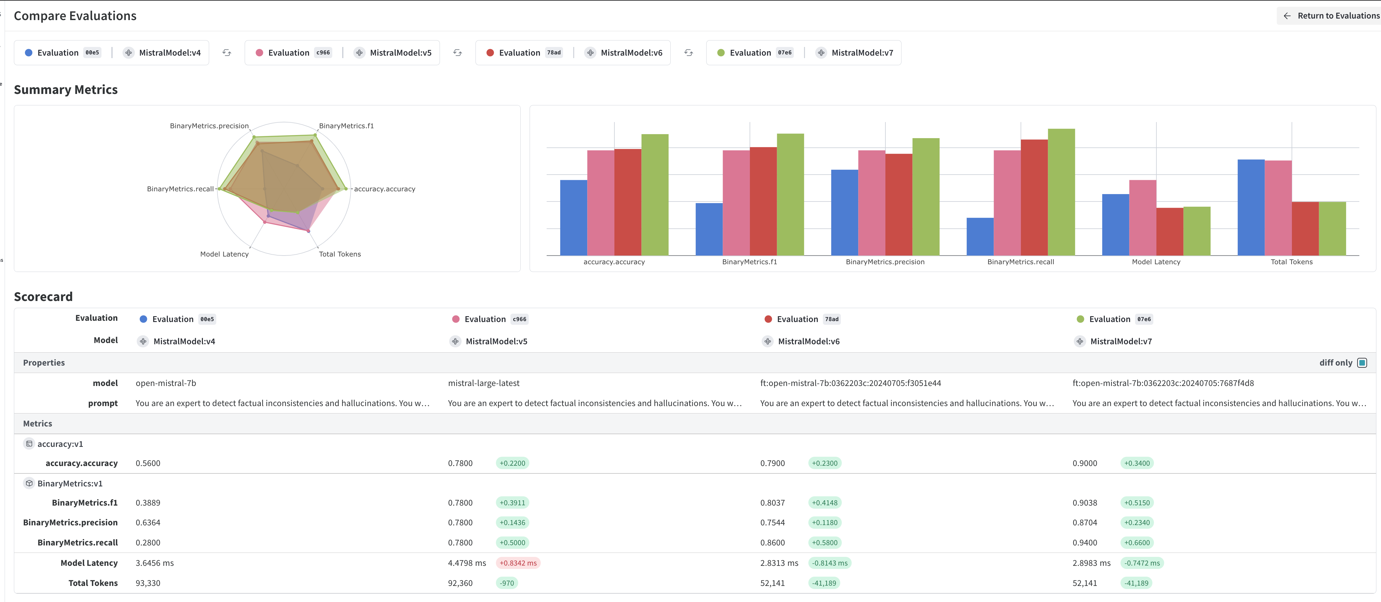Click 78ad badge in scorecard header
Viewport: 1381px width, 602px height.
[x=832, y=319]
